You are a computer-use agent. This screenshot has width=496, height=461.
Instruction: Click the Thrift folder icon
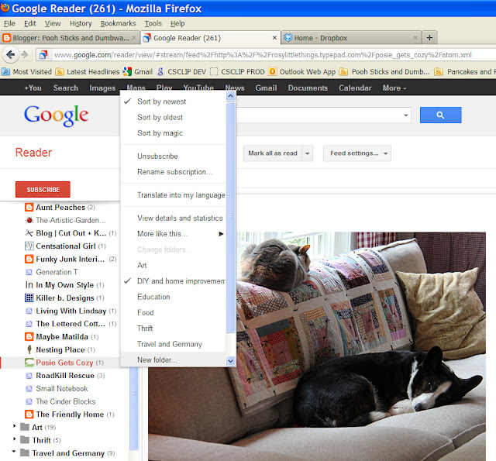click(x=25, y=440)
